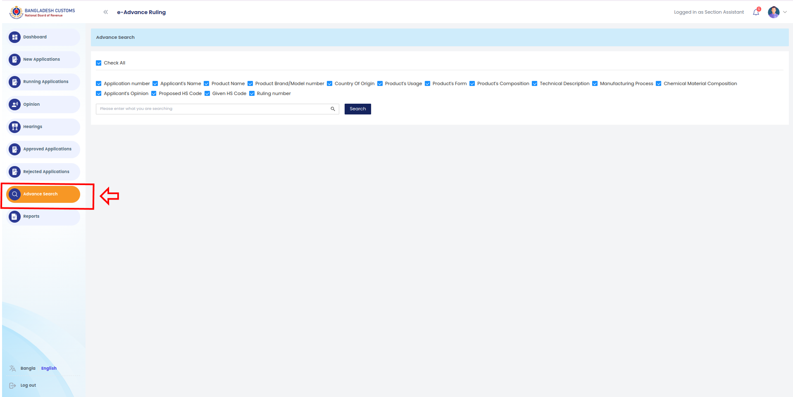Switch language to Bangla
The image size is (793, 397).
28,368
